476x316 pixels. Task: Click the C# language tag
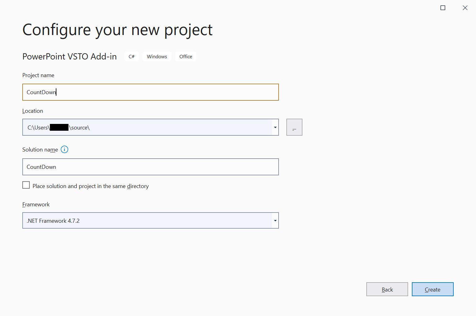pos(132,56)
